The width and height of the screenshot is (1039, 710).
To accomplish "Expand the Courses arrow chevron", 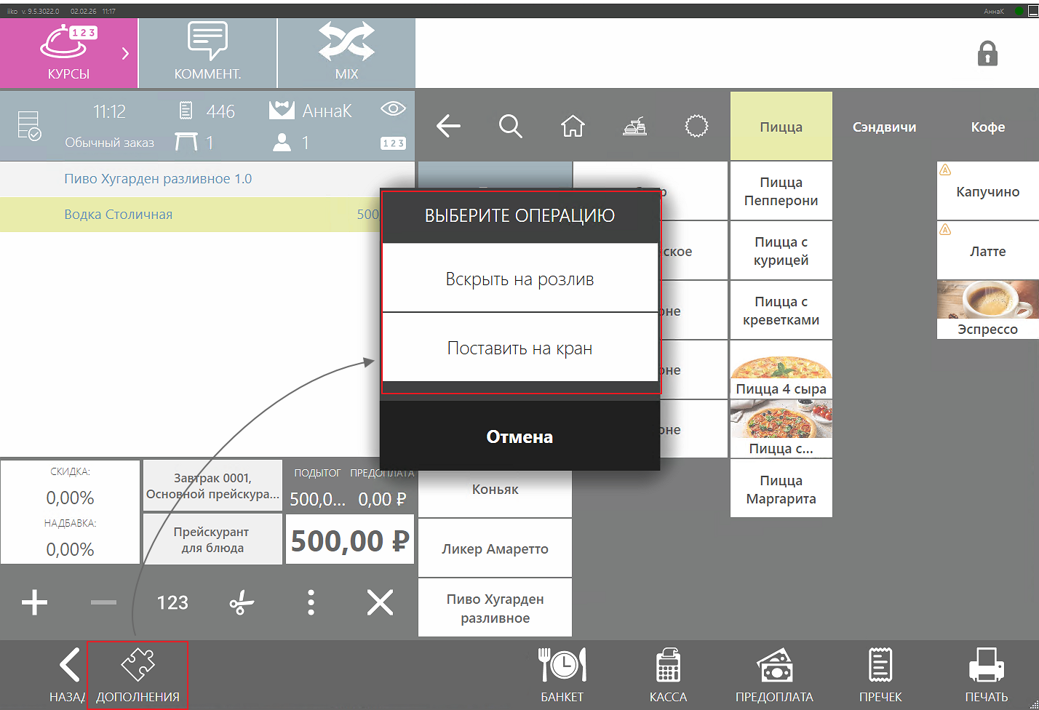I will 125,53.
